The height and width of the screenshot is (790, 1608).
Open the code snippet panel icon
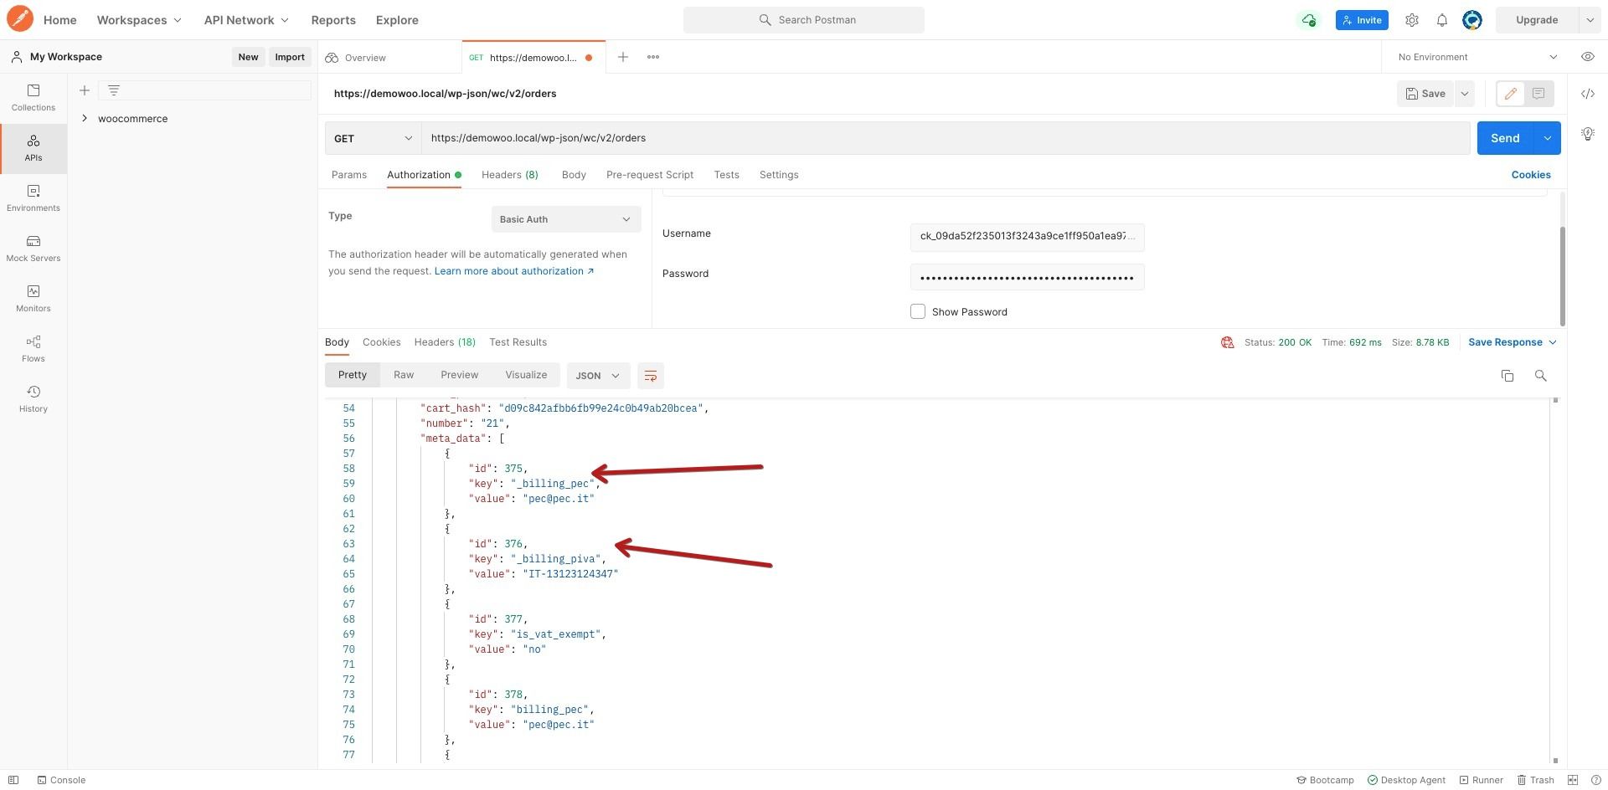1587,94
